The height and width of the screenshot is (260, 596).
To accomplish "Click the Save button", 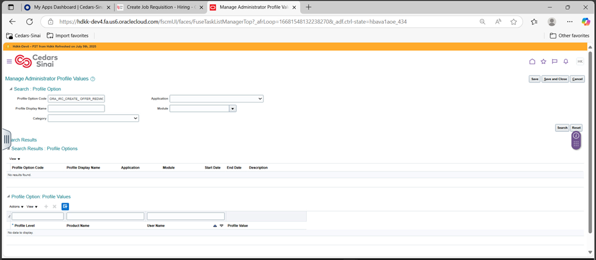I will [x=534, y=79].
